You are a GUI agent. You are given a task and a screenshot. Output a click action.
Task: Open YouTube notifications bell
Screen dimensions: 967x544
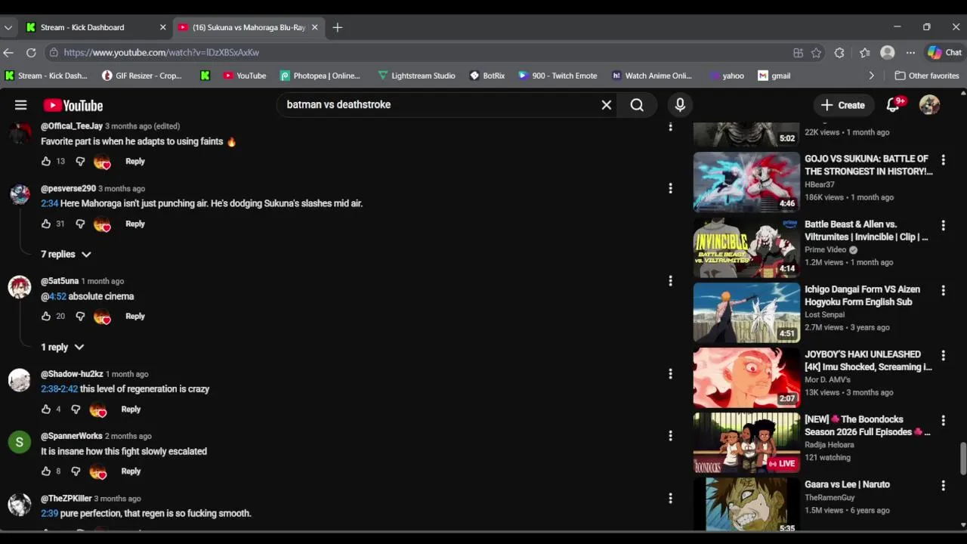pyautogui.click(x=894, y=105)
